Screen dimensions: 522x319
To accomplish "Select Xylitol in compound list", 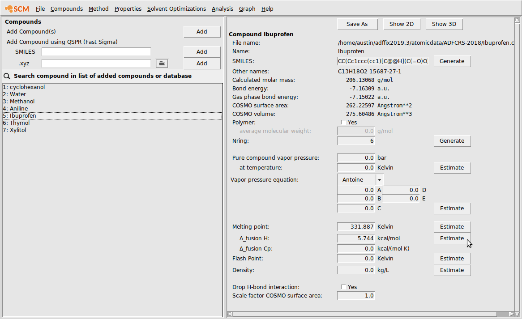I will pyautogui.click(x=112, y=130).
